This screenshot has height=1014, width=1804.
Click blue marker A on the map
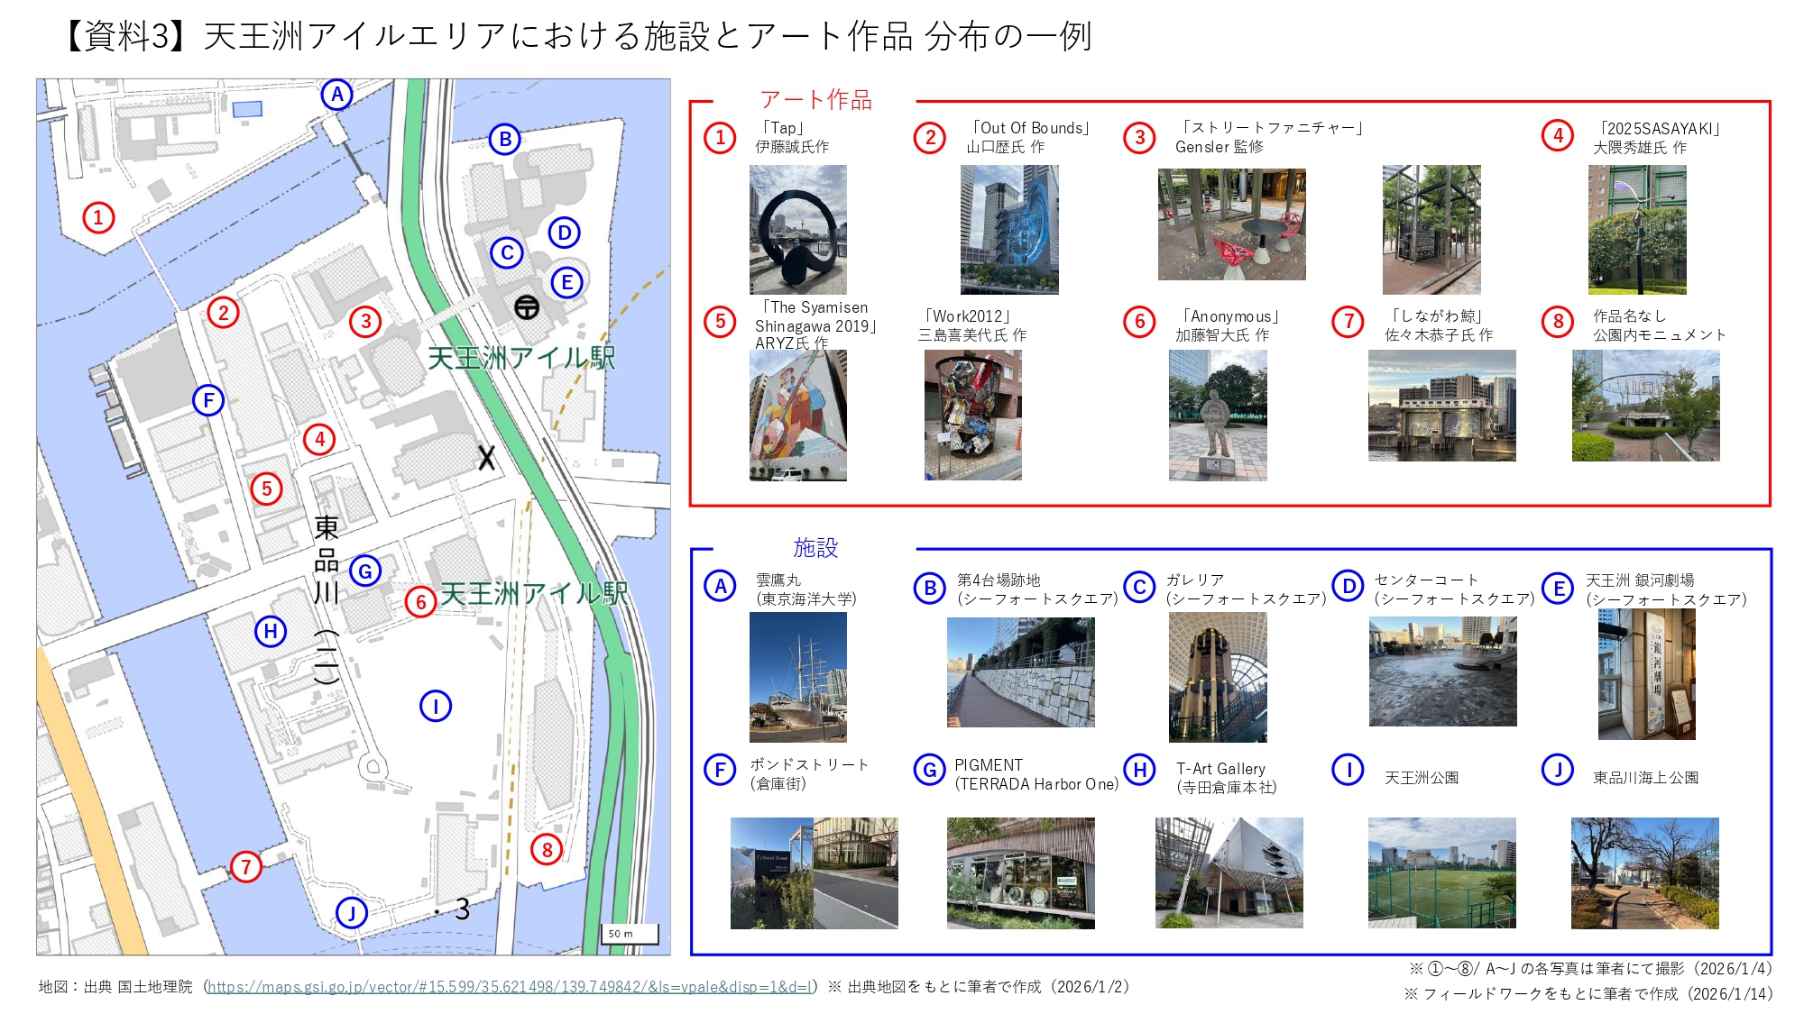336,94
